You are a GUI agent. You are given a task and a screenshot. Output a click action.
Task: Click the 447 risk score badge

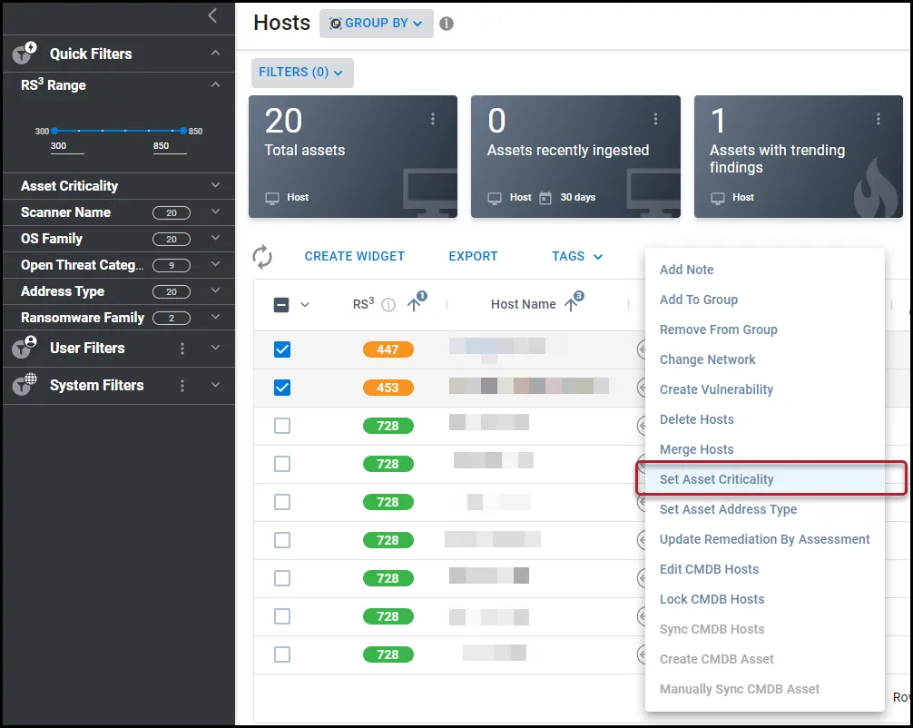pyautogui.click(x=388, y=349)
